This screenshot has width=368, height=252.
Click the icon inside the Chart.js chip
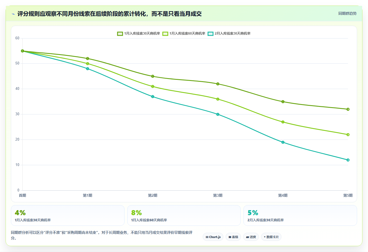click(207, 237)
